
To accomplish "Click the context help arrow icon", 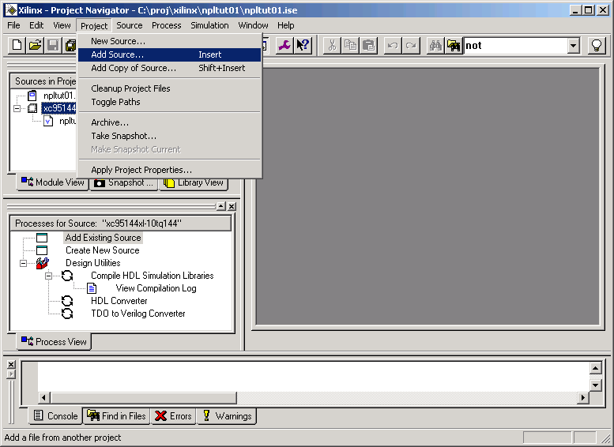I will pyautogui.click(x=303, y=46).
